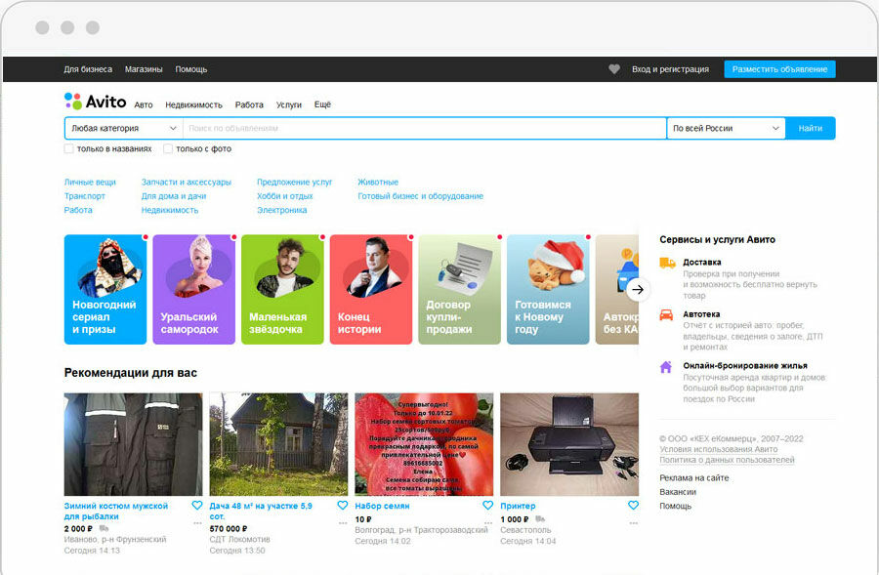Open the Готовимся к Новому году story
Screen dimensions: 879x575
(x=548, y=289)
